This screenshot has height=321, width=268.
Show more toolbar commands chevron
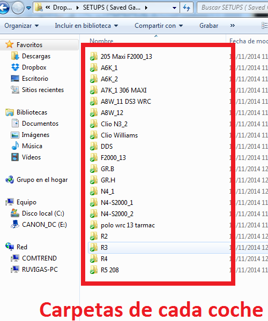(x=232, y=25)
